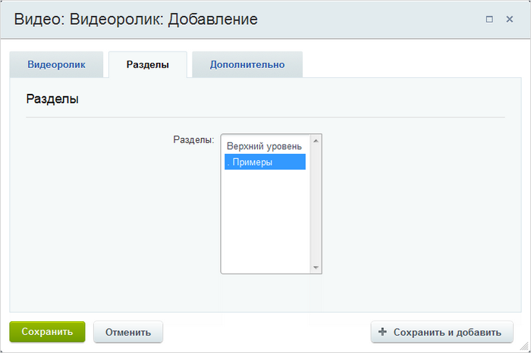This screenshot has height=353, width=531.
Task: Click the down arrow of the Разделы list scrollbar
Action: pyautogui.click(x=316, y=267)
